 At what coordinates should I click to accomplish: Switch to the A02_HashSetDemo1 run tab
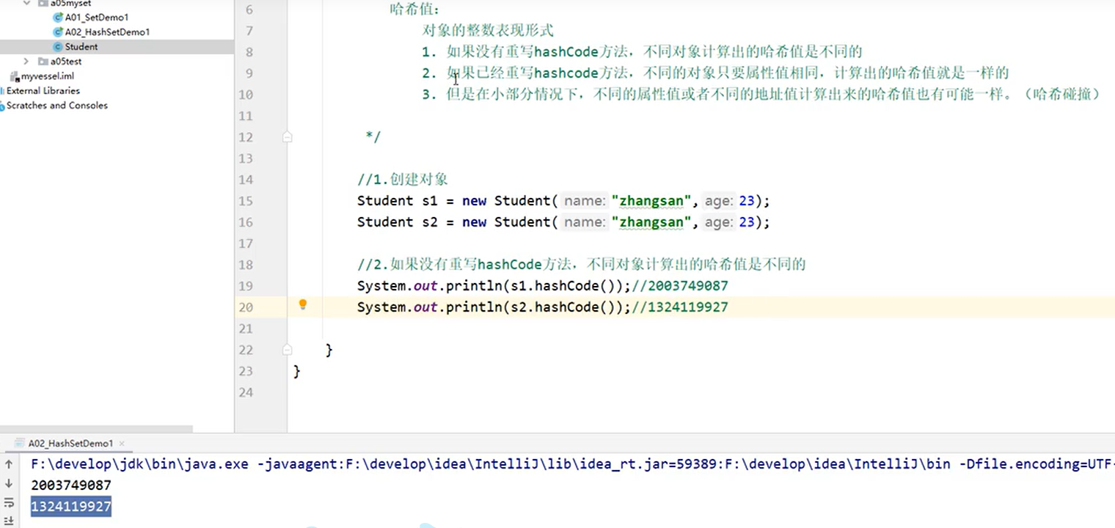70,443
